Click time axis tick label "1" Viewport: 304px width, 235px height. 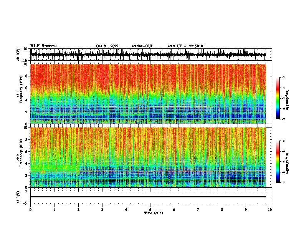click(54, 210)
